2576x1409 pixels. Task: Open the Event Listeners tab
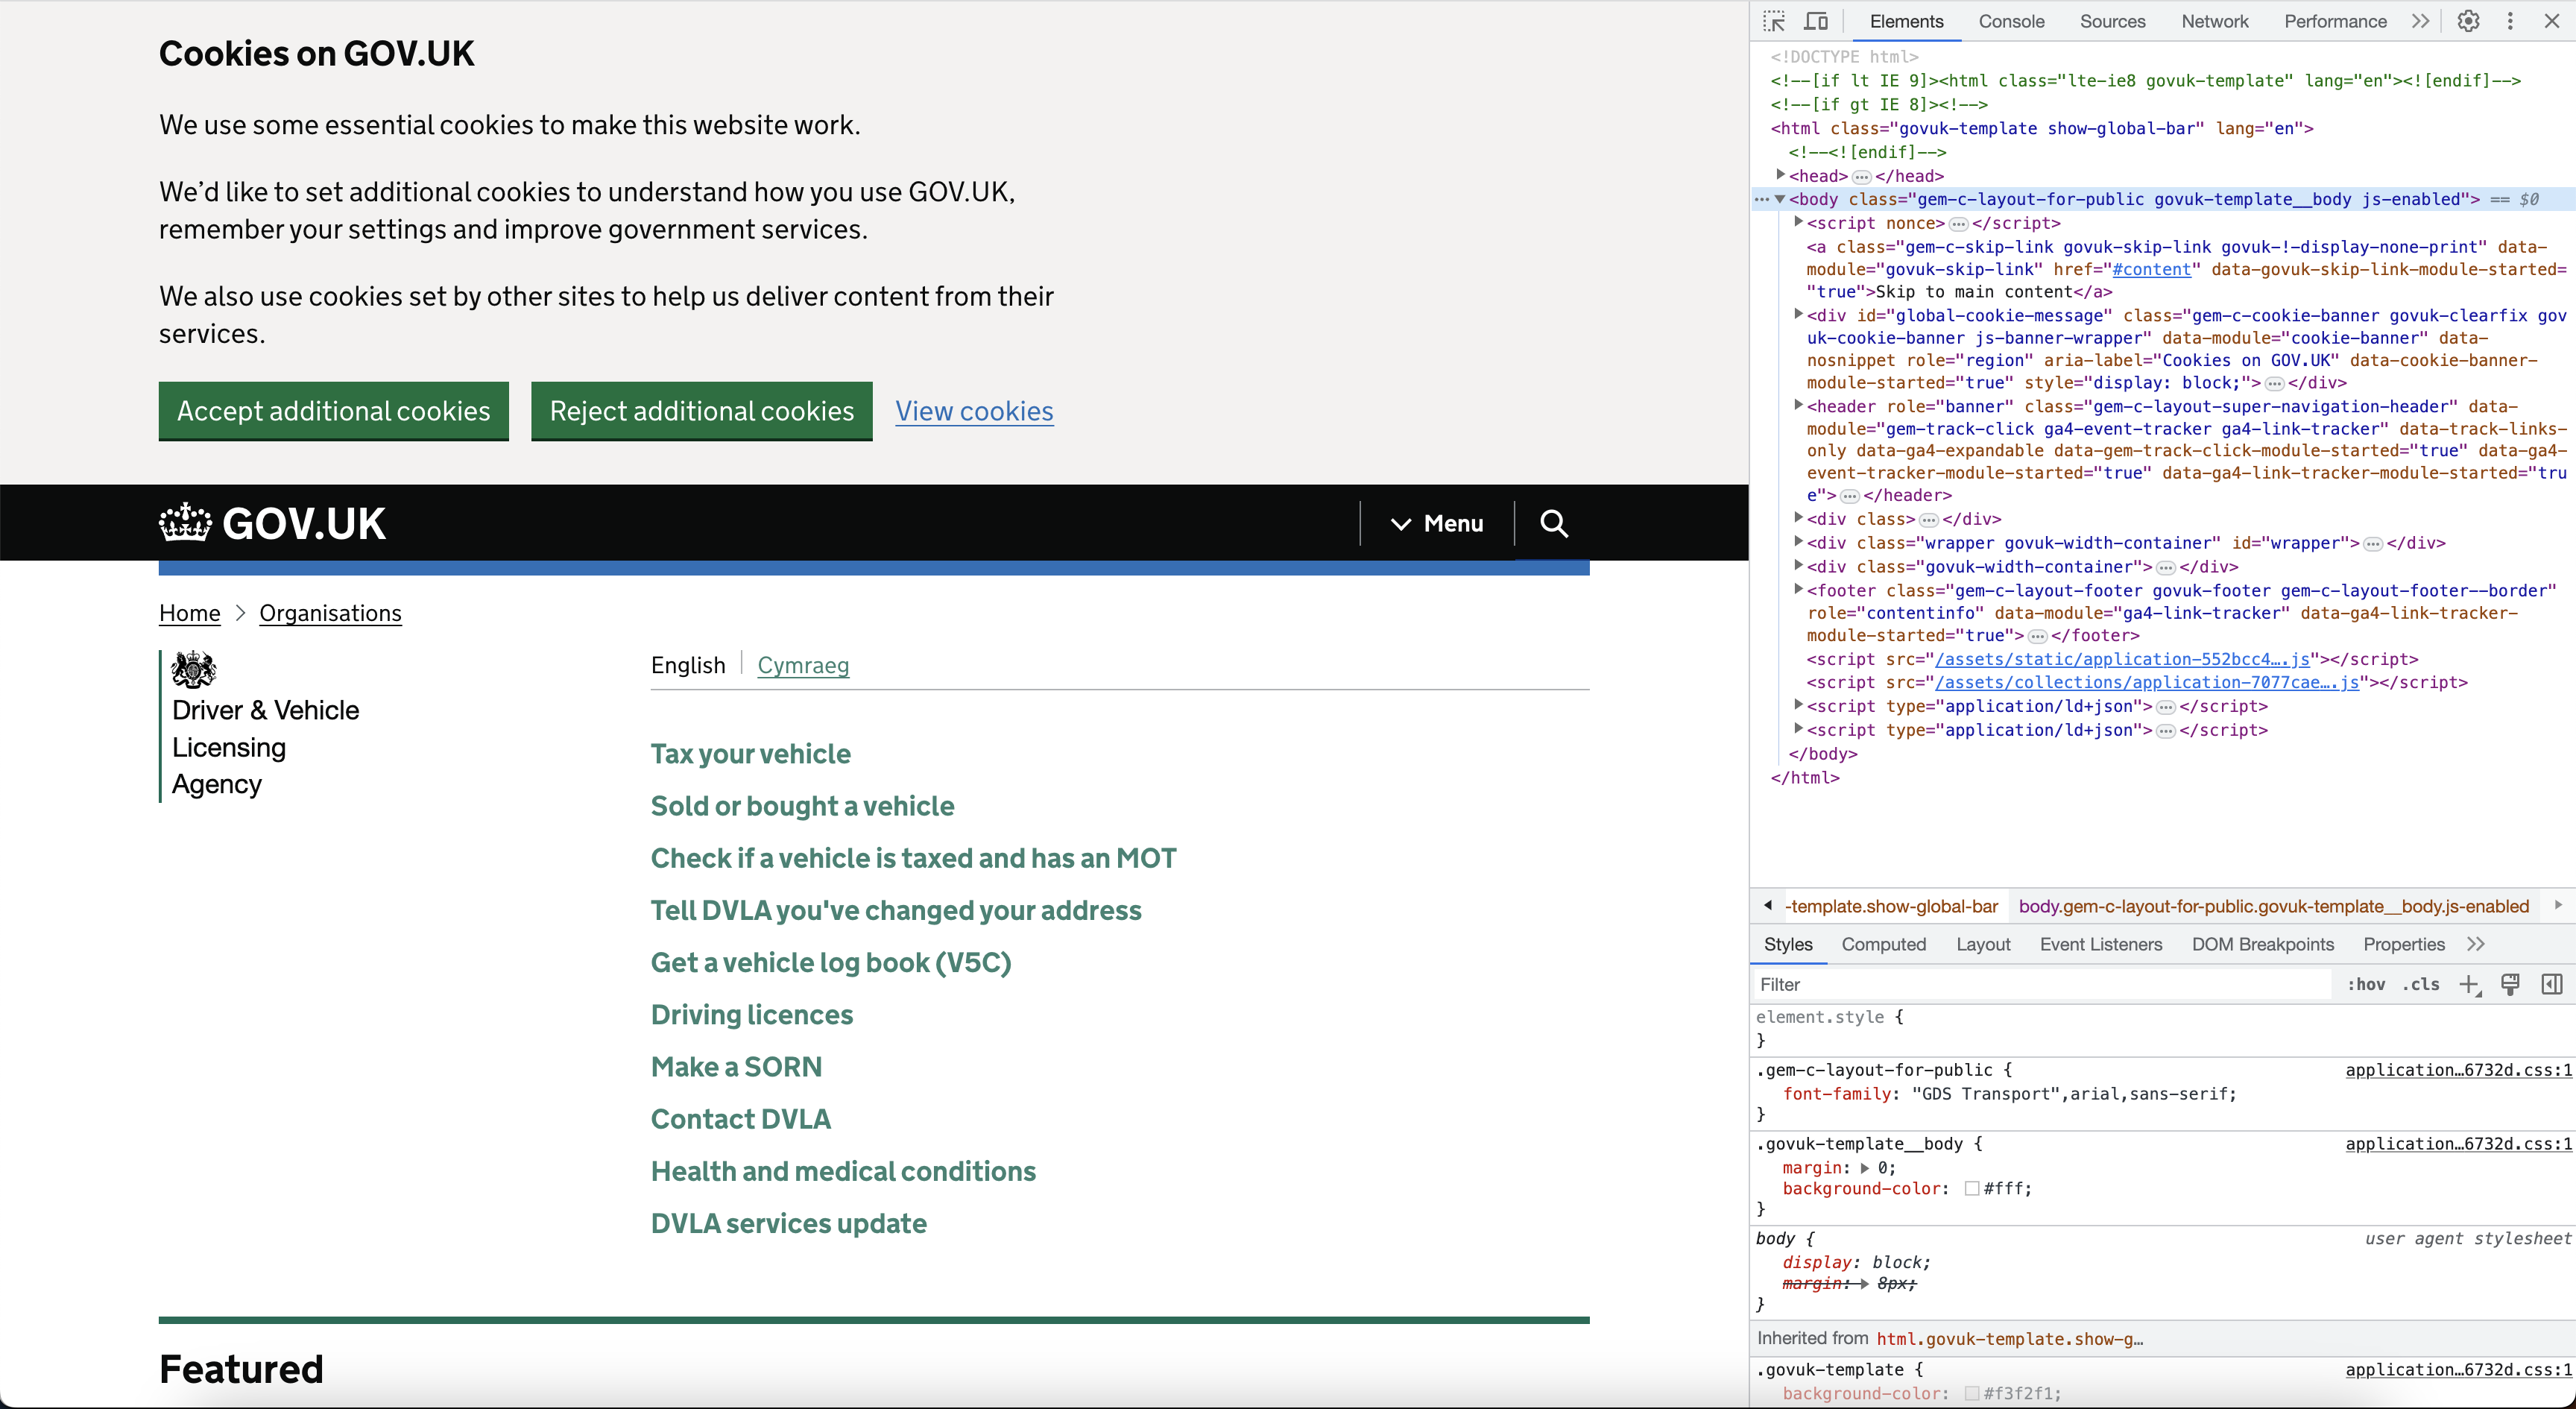pyautogui.click(x=2101, y=944)
